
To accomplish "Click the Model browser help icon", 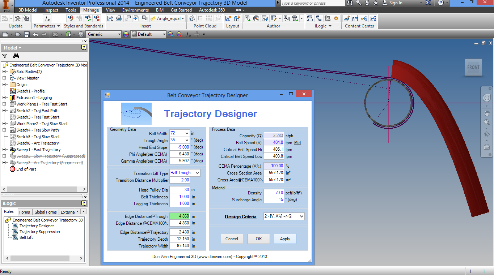I will click(84, 48).
